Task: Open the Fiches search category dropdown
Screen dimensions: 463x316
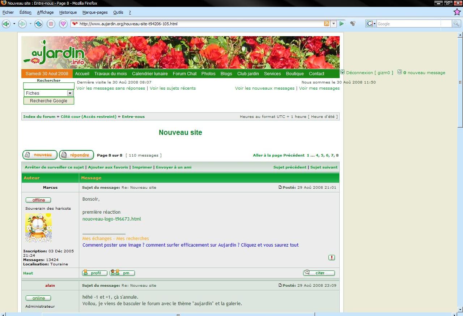Action: (x=70, y=93)
